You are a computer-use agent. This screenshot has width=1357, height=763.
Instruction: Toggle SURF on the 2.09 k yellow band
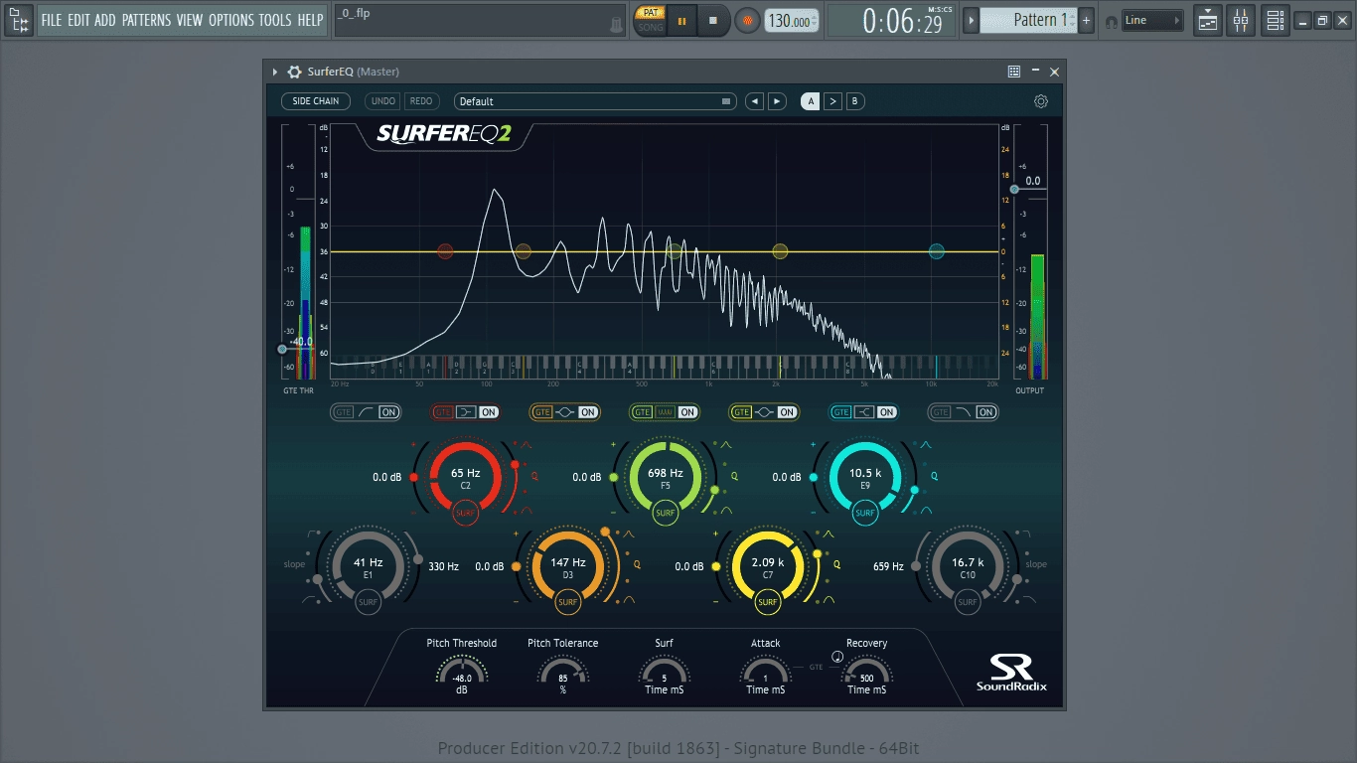click(767, 602)
